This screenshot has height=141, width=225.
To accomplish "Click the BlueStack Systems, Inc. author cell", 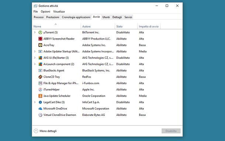I will point(96,70).
